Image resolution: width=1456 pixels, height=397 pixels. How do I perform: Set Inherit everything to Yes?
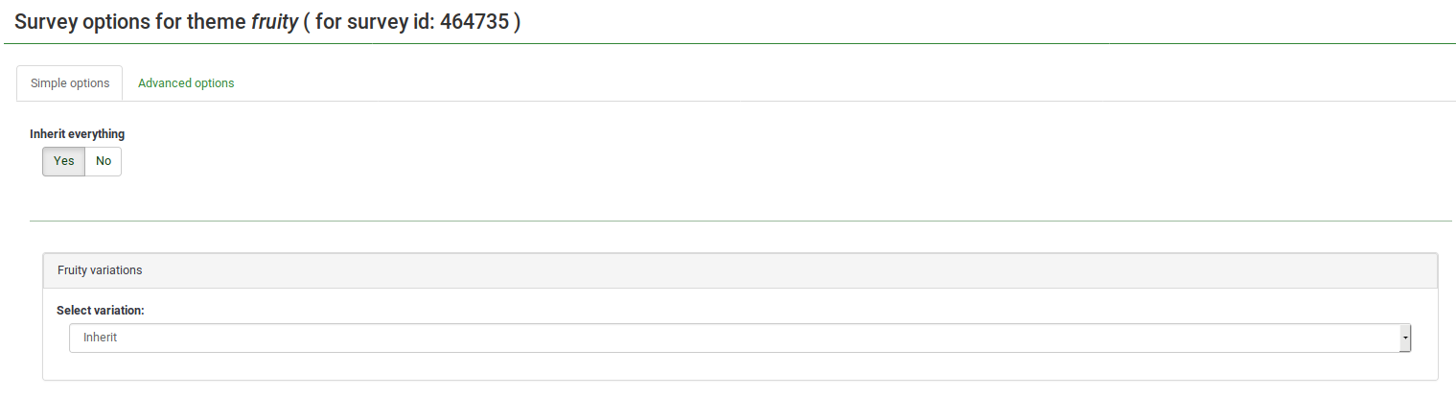click(63, 161)
